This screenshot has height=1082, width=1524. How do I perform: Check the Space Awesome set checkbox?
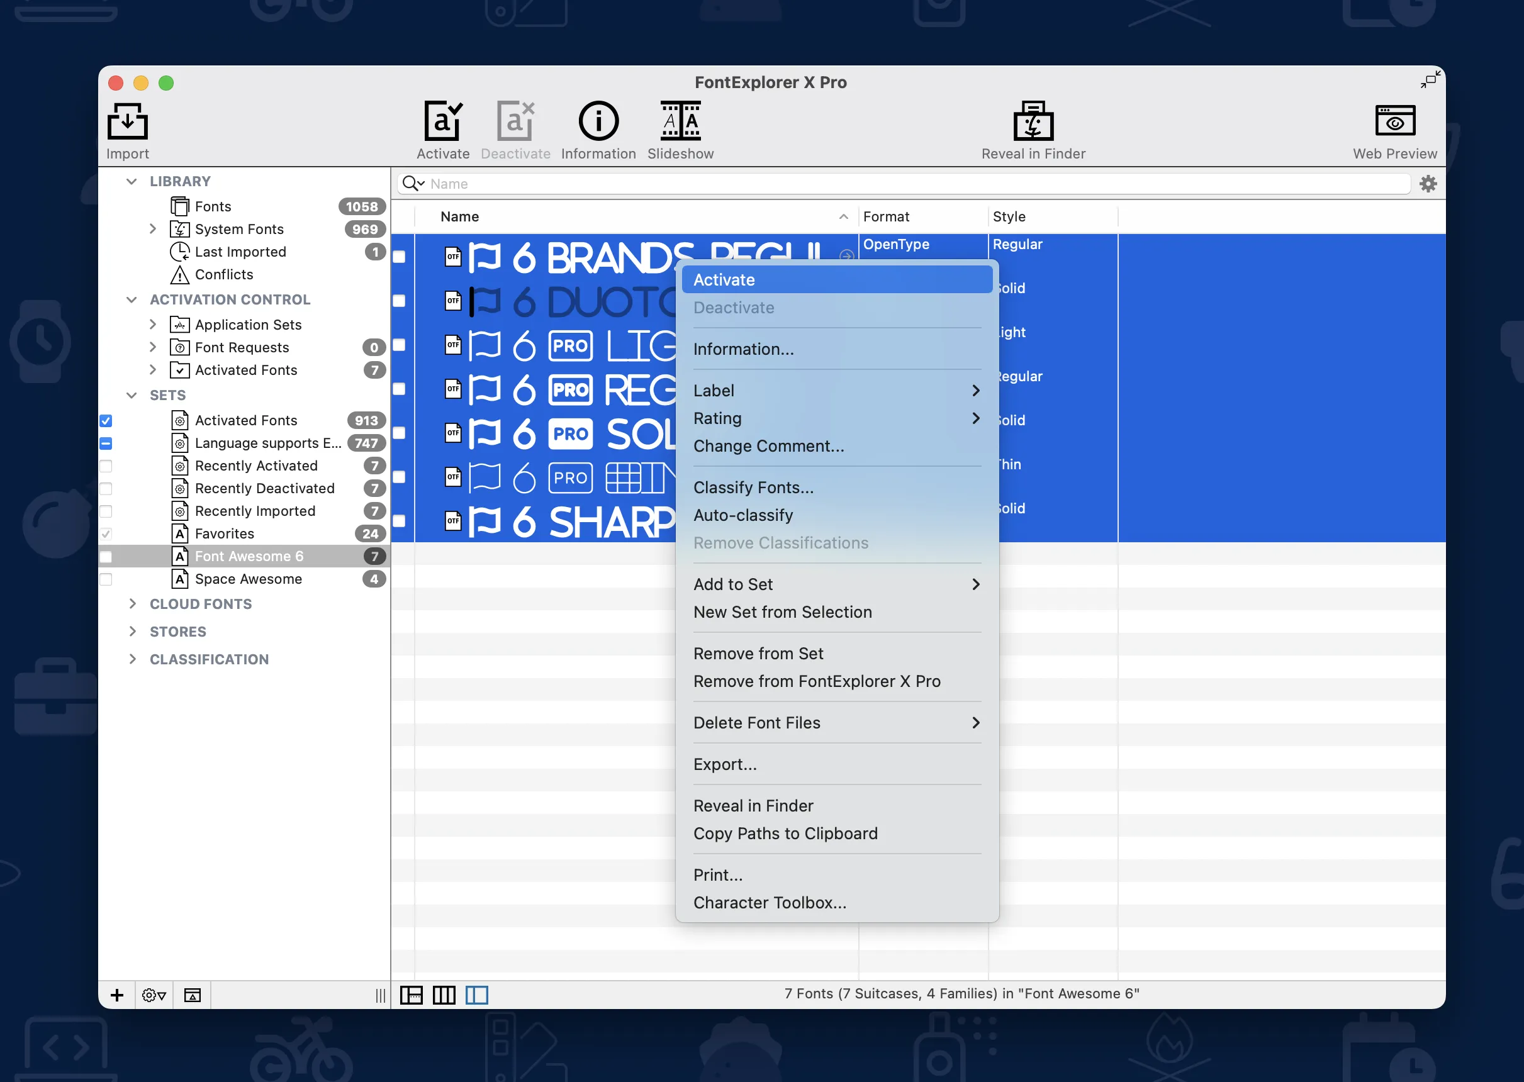[106, 579]
